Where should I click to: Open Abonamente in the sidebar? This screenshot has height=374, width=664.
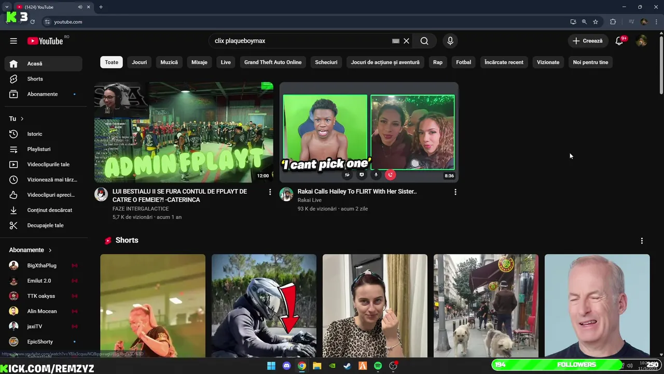click(x=44, y=94)
